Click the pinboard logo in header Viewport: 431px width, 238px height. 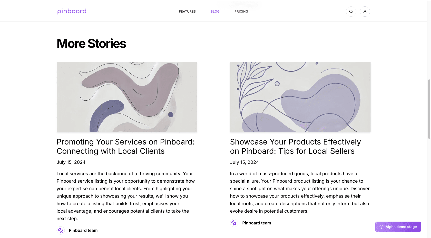tap(72, 11)
